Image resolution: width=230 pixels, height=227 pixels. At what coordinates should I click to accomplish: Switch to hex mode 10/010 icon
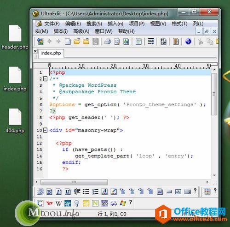tap(163, 42)
